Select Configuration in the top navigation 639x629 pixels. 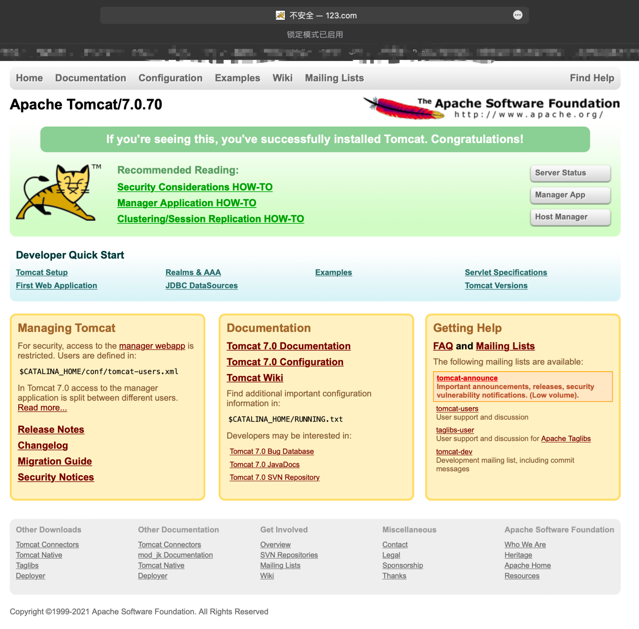click(170, 78)
